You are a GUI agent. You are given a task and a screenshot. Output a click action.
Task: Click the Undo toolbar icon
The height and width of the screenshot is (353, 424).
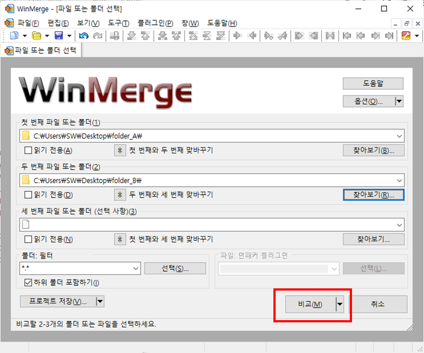(x=84, y=36)
